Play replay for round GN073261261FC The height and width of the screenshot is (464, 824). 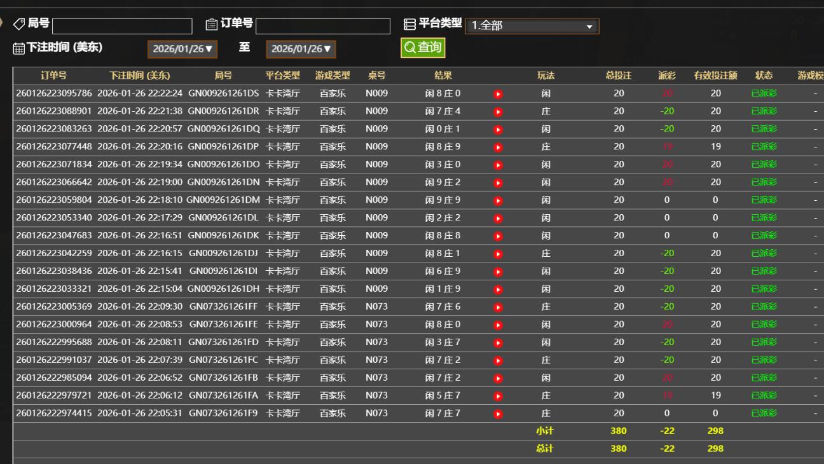(498, 361)
